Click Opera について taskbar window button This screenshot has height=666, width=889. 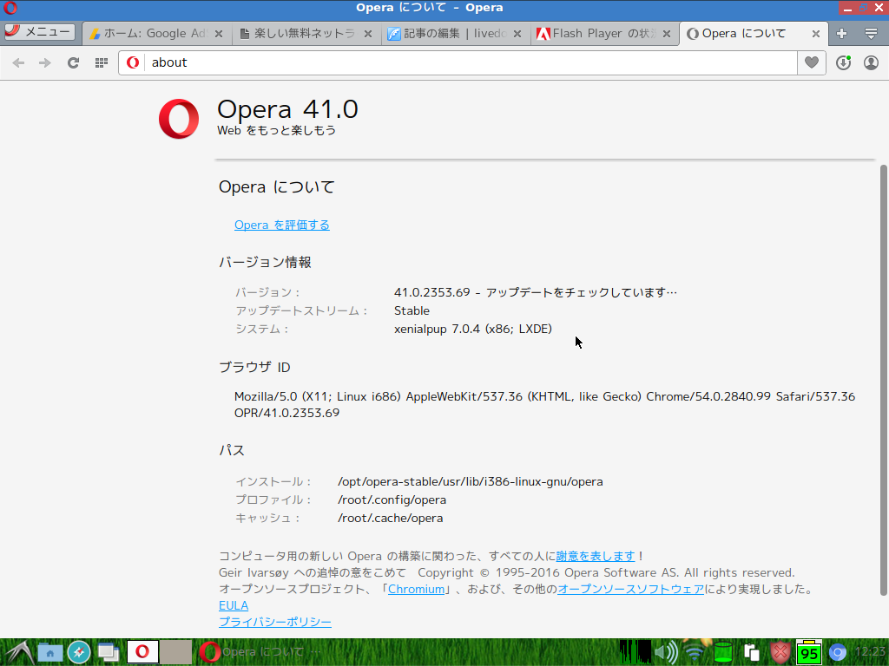pyautogui.click(x=260, y=652)
